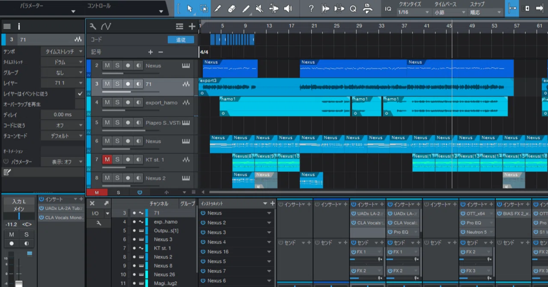Select the チャンネル tab in mixer list
The height and width of the screenshot is (287, 548).
pos(159,204)
